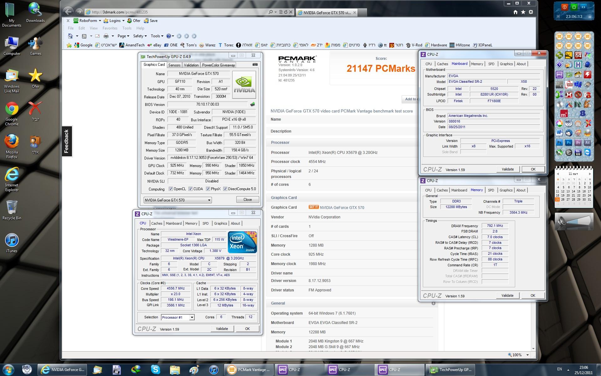
Task: Open the Favorites menu in IE
Action: (110, 28)
